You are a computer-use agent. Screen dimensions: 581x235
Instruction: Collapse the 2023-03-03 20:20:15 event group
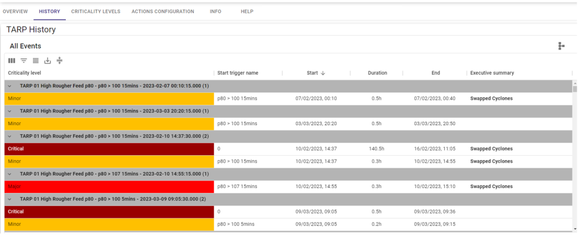tap(9, 111)
